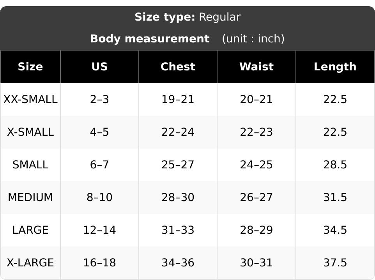Choose the LARGE size row label
Screen dimensions: 375x280
click(30, 230)
